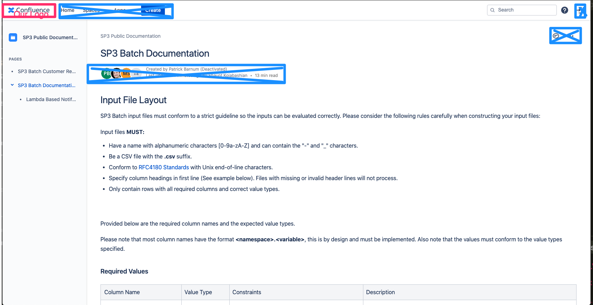Image resolution: width=593 pixels, height=305 pixels.
Task: Click the 'Input files MUST:' line
Action: (x=123, y=132)
